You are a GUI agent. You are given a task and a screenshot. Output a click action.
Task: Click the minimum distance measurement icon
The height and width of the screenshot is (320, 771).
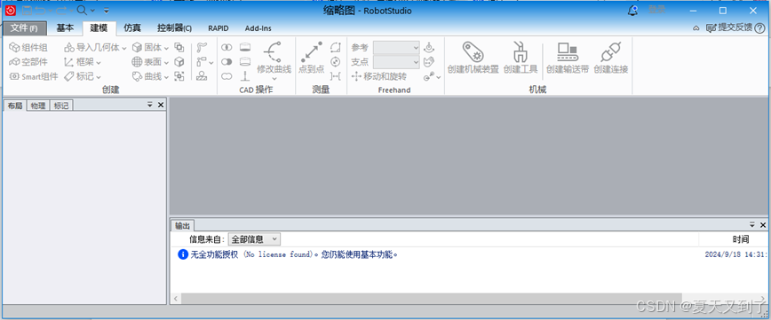point(336,76)
